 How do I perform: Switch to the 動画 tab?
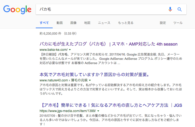(59, 23)
